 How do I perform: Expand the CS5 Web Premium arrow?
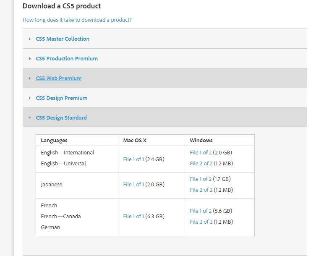[x=30, y=78]
